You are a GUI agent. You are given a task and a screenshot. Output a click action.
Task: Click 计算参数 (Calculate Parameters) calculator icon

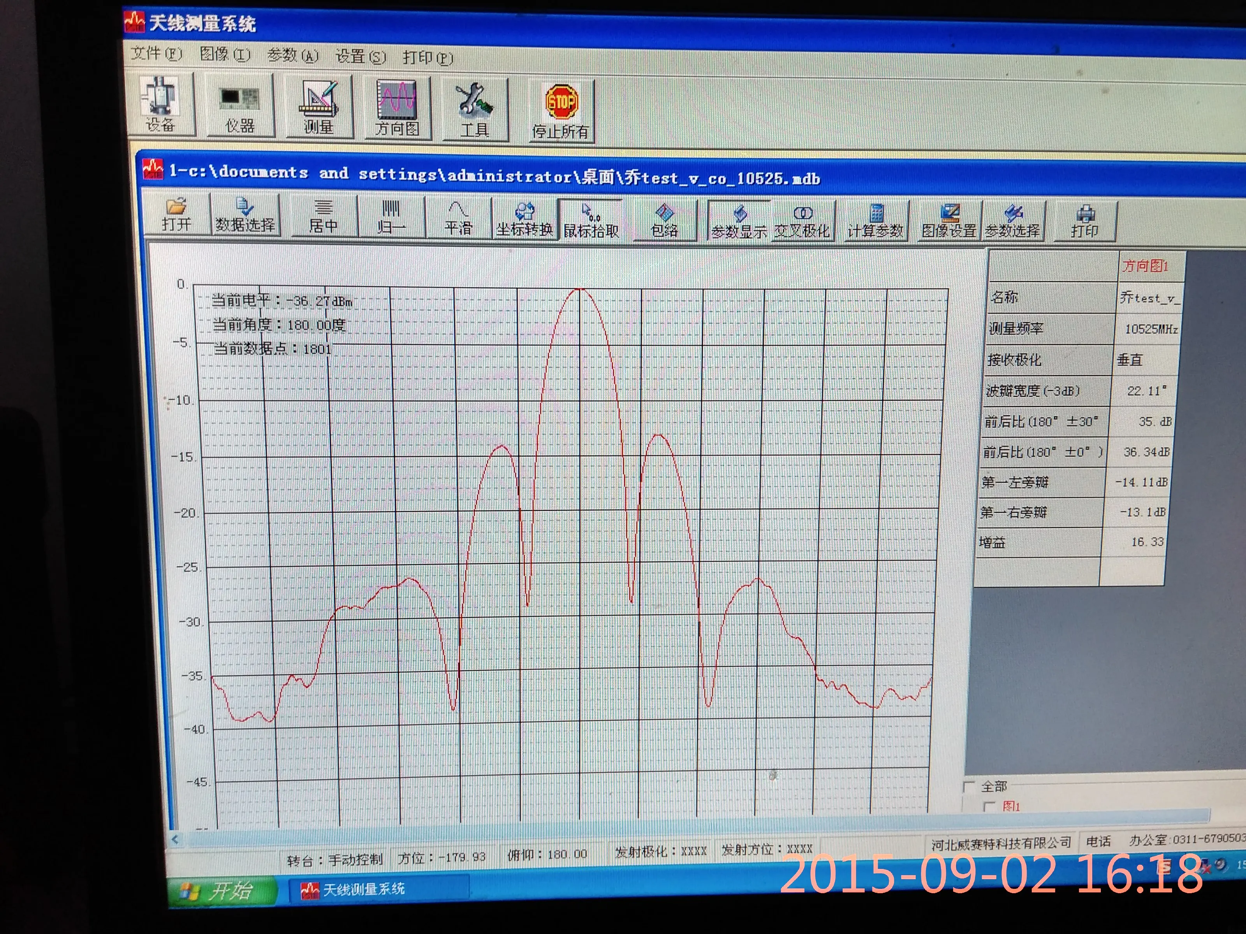[x=876, y=222]
